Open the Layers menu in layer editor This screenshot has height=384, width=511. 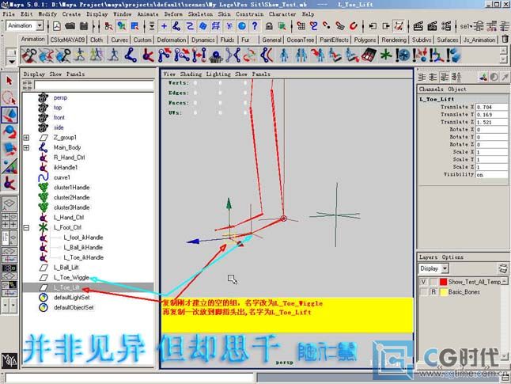(428, 257)
